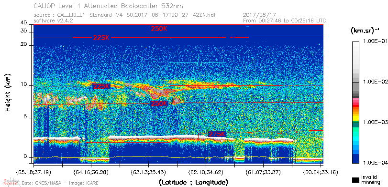Viewport: 388px width, 187px height.
Task: Click the y-axis tick label '40'
Action: (x=24, y=23)
